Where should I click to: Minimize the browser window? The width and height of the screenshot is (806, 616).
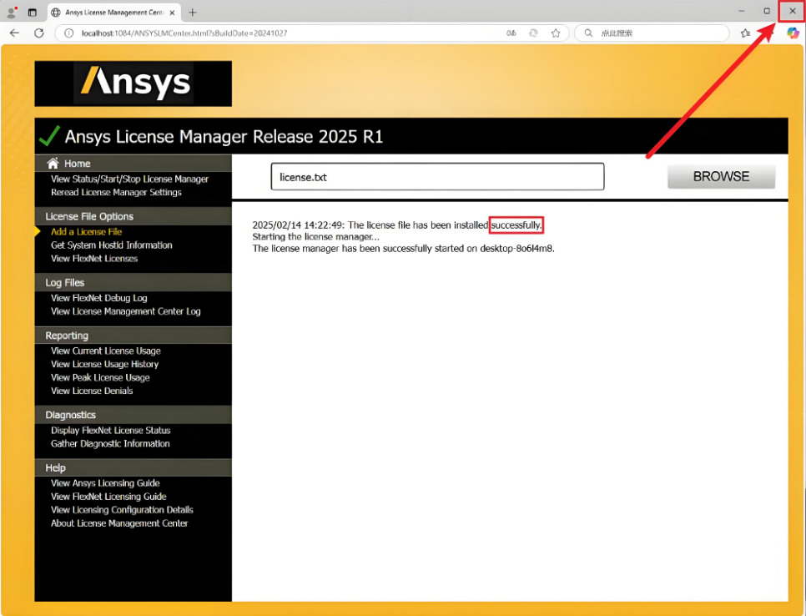click(741, 11)
